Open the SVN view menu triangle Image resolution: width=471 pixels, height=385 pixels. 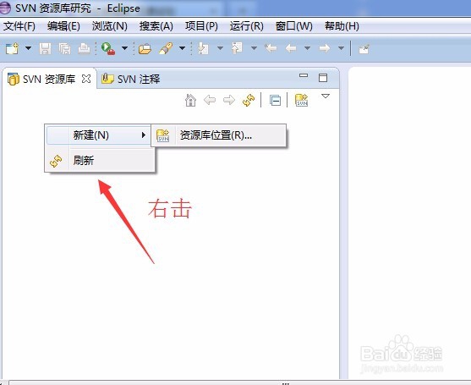326,96
